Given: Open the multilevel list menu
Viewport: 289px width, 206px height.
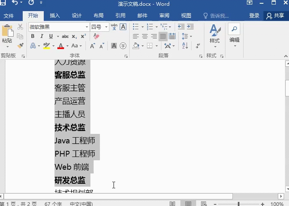Looking at the screenshot, I should pos(166,27).
